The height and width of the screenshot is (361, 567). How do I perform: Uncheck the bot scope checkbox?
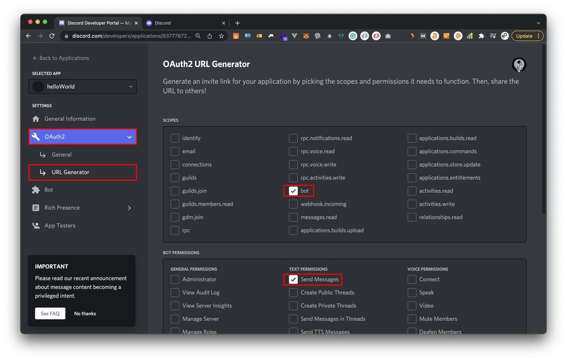pos(293,191)
